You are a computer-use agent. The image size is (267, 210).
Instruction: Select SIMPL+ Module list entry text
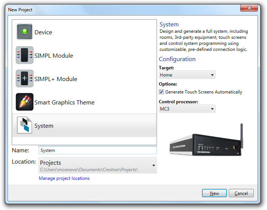tap(56, 79)
